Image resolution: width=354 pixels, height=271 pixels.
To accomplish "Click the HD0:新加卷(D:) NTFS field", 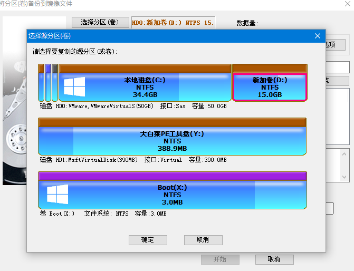I will (x=173, y=23).
